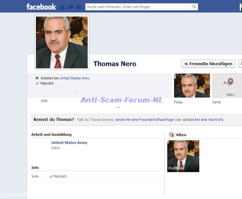Click 'sende ihm eine Freundschaftsanfrage' link

145,120
